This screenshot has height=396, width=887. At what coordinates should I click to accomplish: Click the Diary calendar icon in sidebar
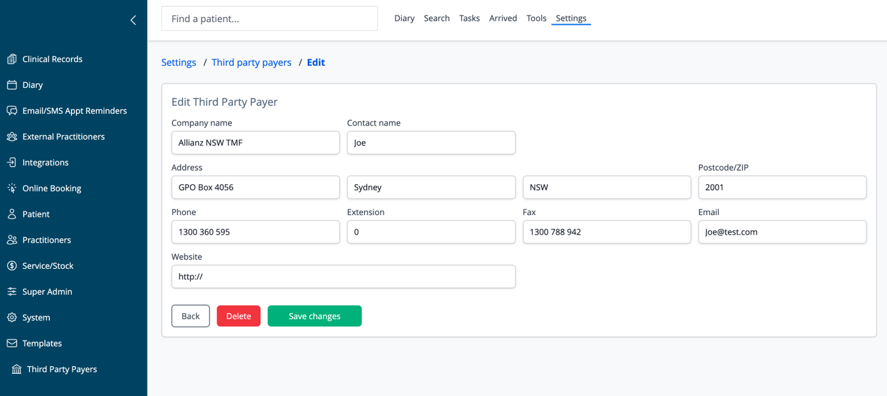pyautogui.click(x=11, y=85)
